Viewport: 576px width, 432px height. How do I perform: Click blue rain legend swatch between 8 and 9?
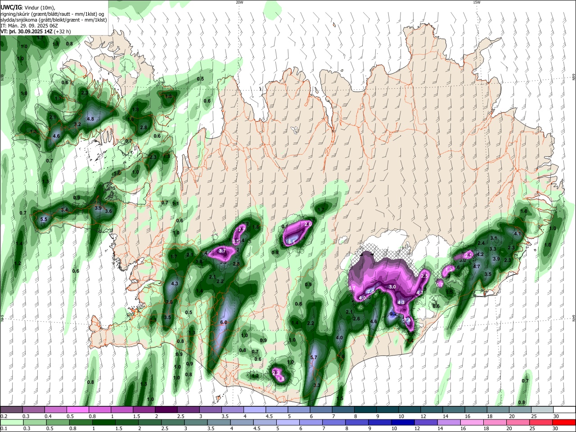358,422
